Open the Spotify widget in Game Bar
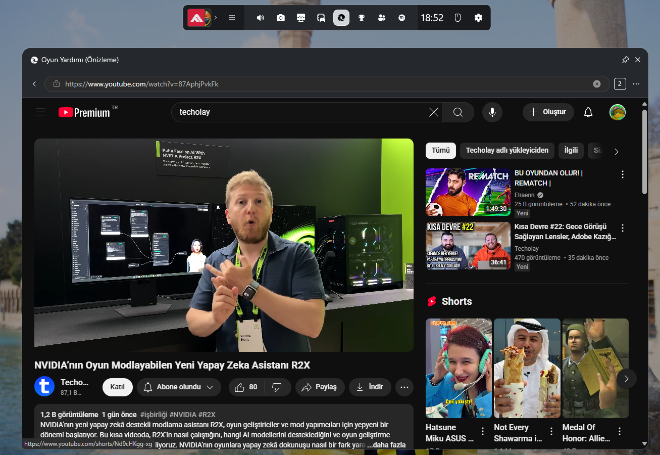Image resolution: width=660 pixels, height=455 pixels. click(402, 18)
